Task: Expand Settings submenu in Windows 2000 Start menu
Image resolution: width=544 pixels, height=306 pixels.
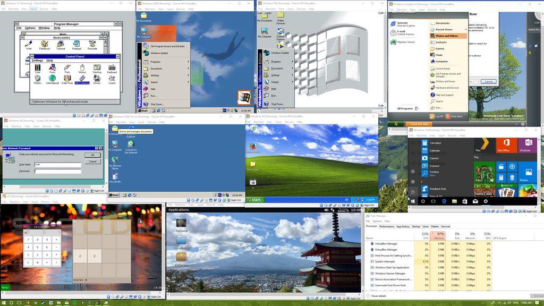Action: coord(166,75)
